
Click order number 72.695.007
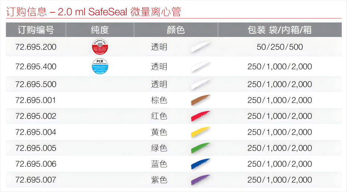pyautogui.click(x=36, y=180)
